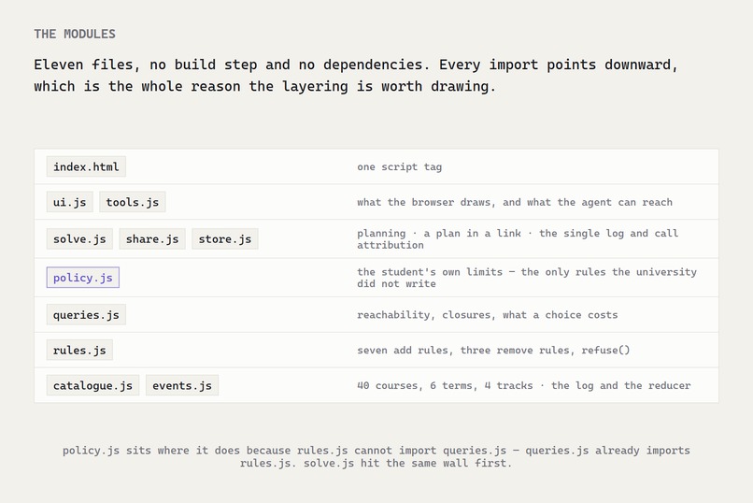This screenshot has width=753, height=503.
Task: Select the queries.js module chip
Action: 86,315
